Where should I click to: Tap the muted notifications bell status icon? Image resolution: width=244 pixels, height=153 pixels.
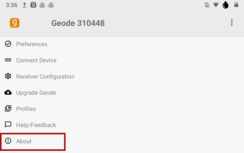207,5
